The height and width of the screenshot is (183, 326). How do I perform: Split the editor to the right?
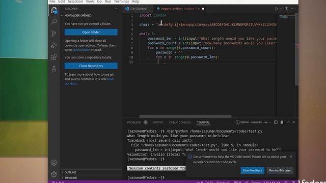[x=286, y=9]
